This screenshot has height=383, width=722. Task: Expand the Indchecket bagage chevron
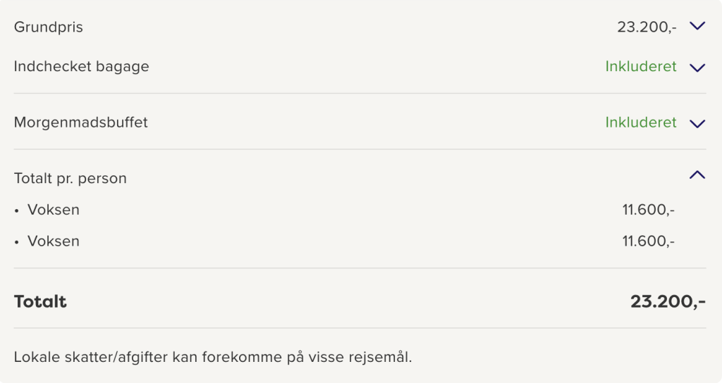[697, 68]
